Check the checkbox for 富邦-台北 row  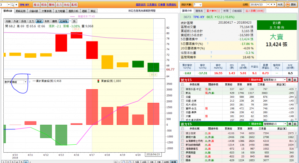[183, 108]
